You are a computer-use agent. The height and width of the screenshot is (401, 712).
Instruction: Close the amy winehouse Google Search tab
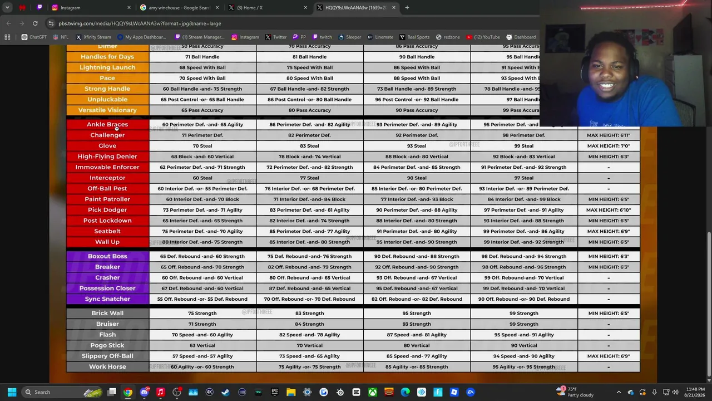[x=217, y=8]
